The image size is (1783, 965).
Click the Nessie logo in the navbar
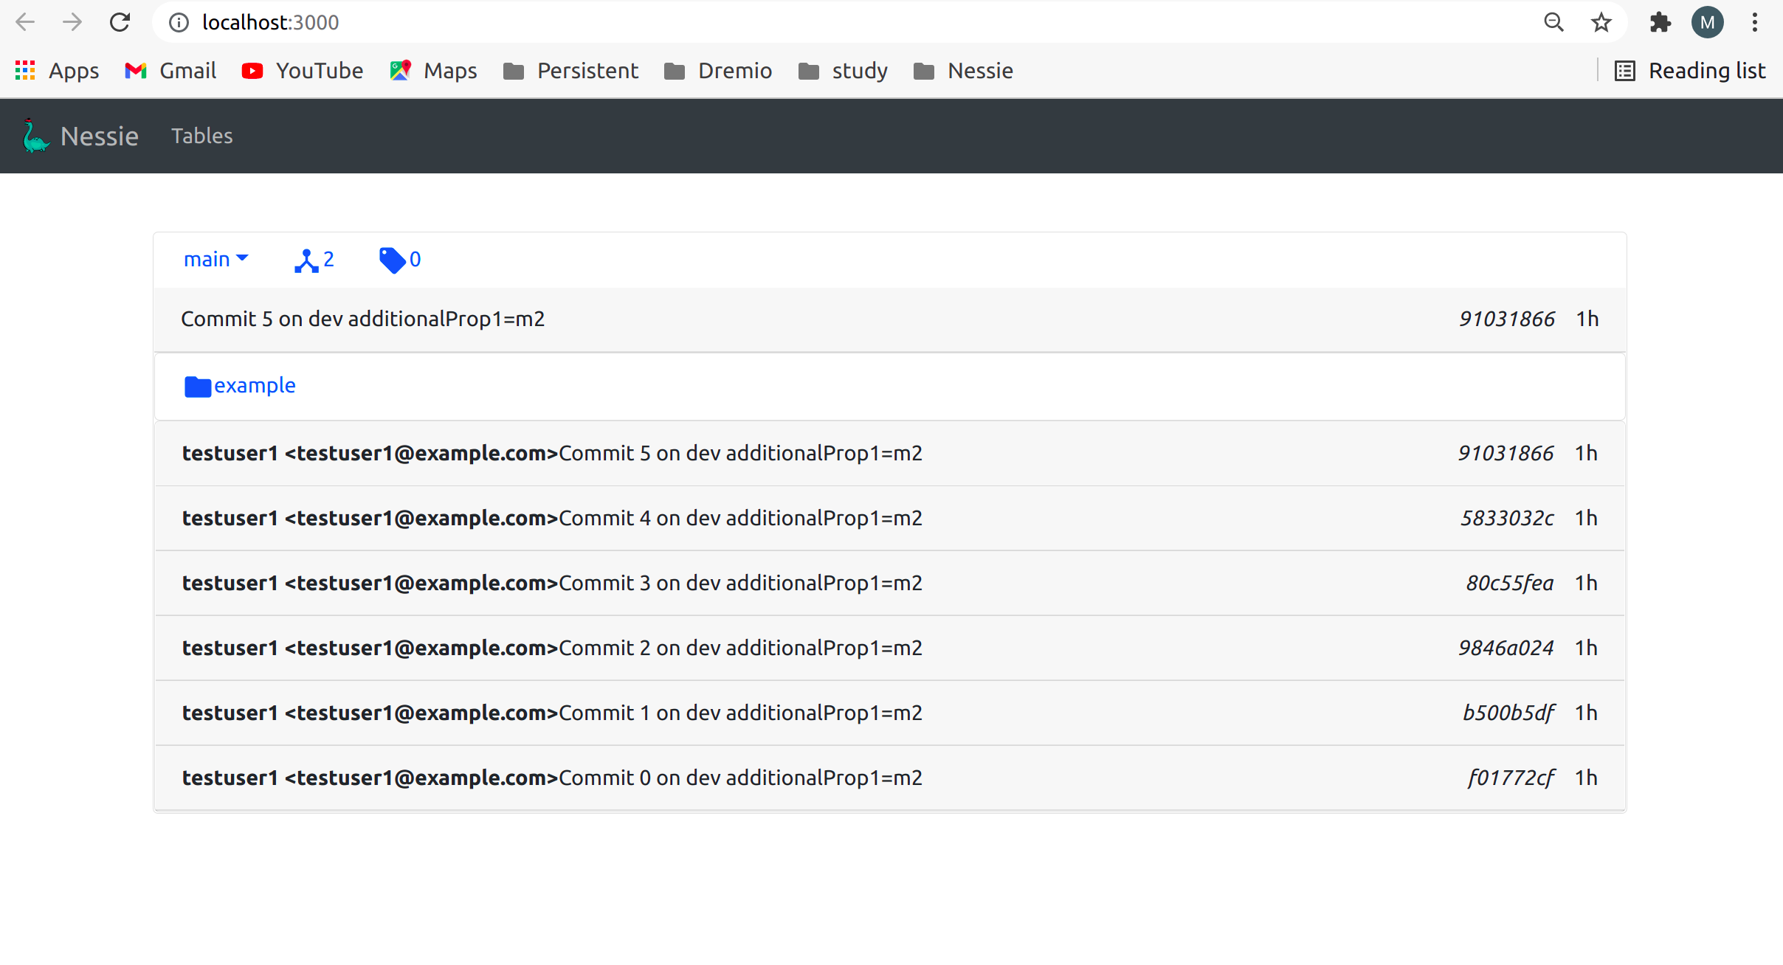click(x=35, y=136)
